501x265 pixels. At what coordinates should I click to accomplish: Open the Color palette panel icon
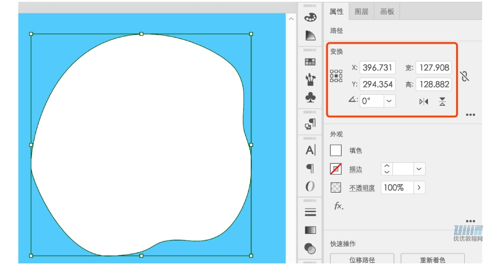310,18
